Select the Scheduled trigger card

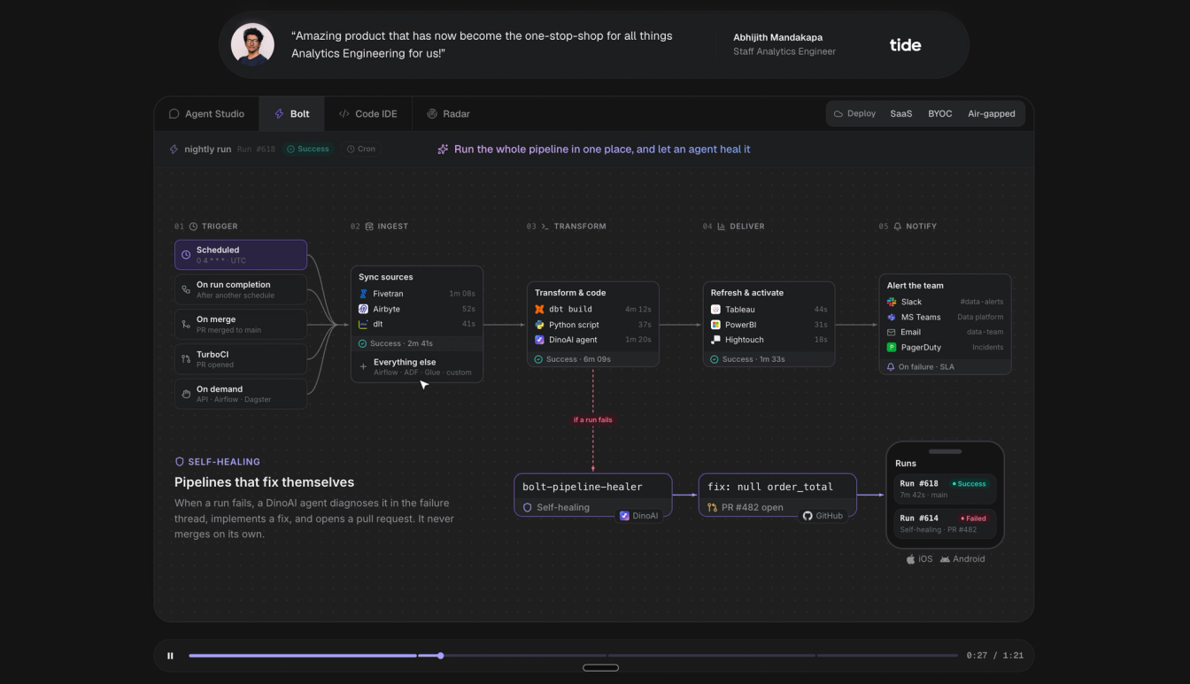pos(241,255)
